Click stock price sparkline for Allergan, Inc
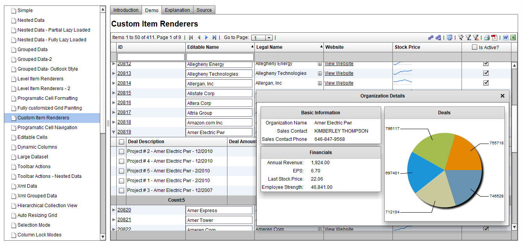Screen dimensions: 522x245 point(403,82)
